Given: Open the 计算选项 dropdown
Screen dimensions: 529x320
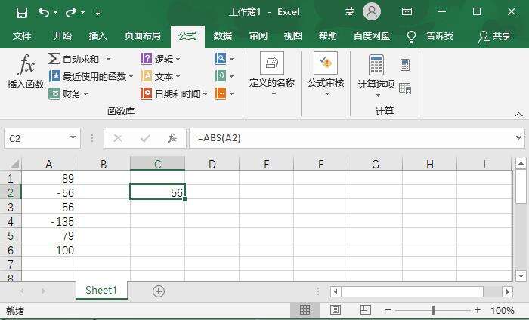Looking at the screenshot, I should click(376, 75).
